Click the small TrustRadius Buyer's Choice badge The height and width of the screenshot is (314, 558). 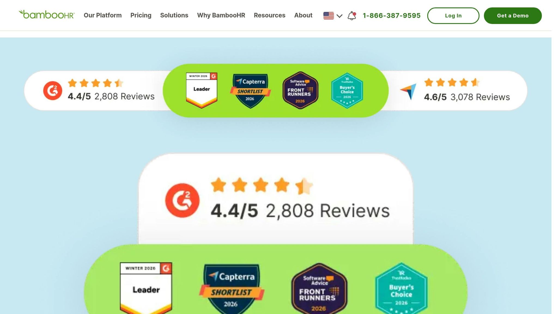click(347, 90)
